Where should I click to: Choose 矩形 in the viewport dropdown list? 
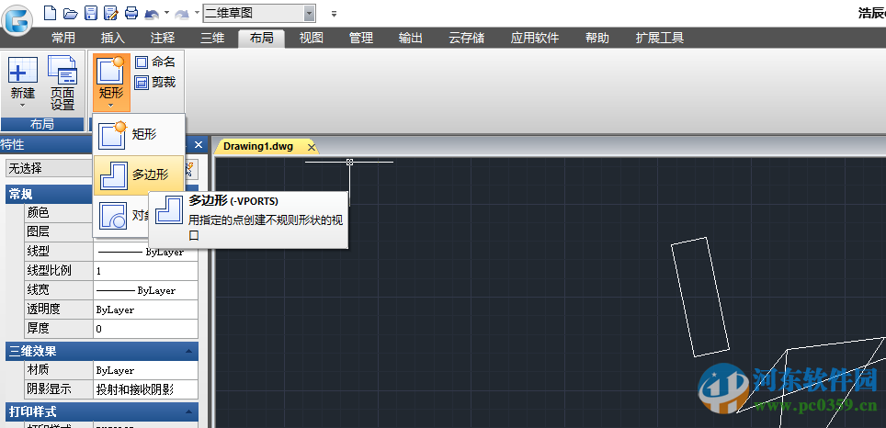coord(139,134)
